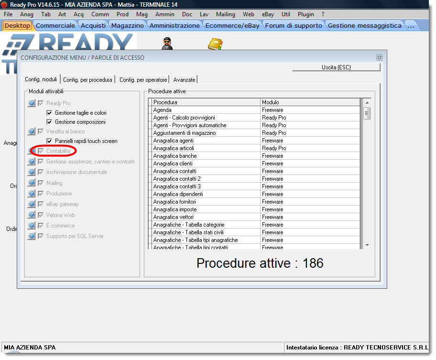Click the procedure list scrollbar thumb

[367, 113]
